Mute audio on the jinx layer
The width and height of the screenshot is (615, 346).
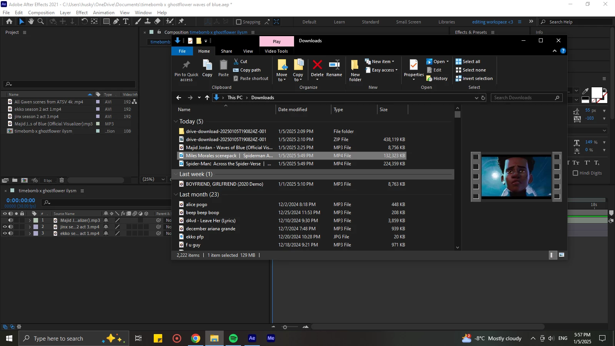pyautogui.click(x=11, y=227)
